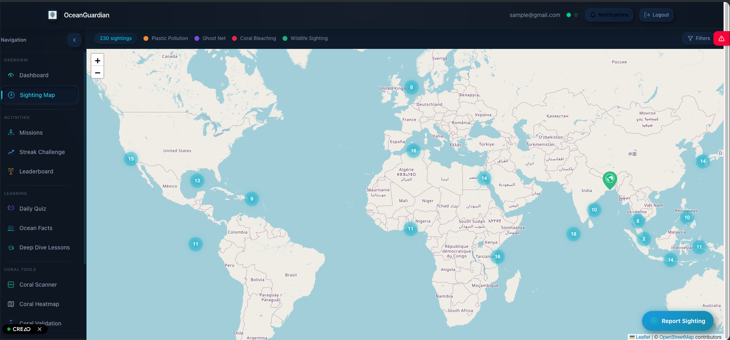Click the Report Sighting button
Screen dimensions: 730x340
click(678, 321)
